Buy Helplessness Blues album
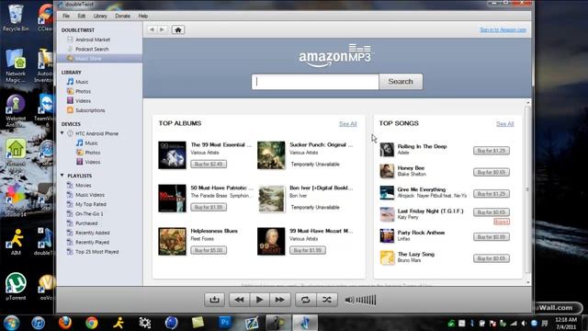Screen dimensions: 588x331 [x=209, y=250]
